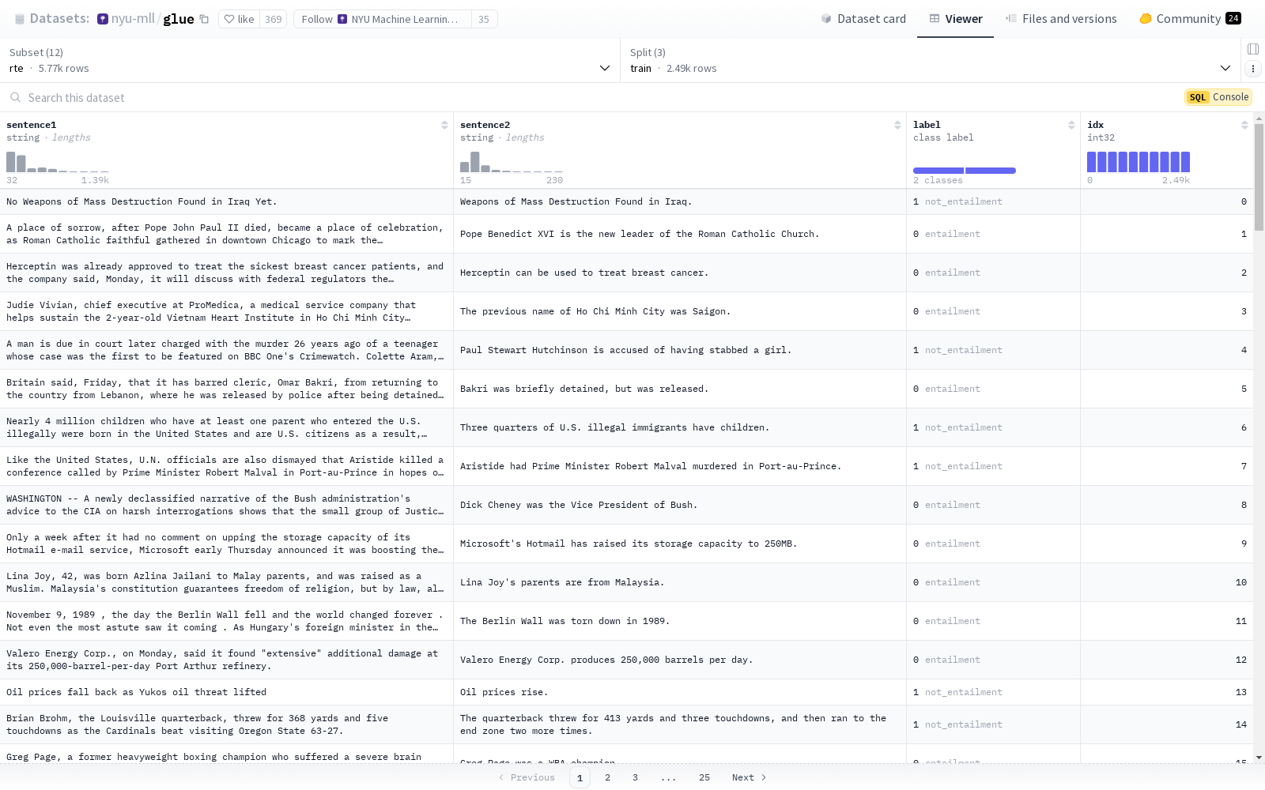Viewport: 1265px width, 790px height.
Task: Select cell "Paul Stewart Hutchinson is accused…"
Action: (x=680, y=350)
